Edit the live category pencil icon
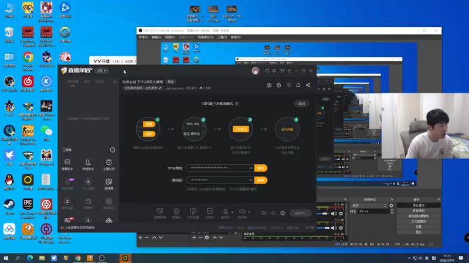Image resolution: width=469 pixels, height=263 pixels. [160, 88]
